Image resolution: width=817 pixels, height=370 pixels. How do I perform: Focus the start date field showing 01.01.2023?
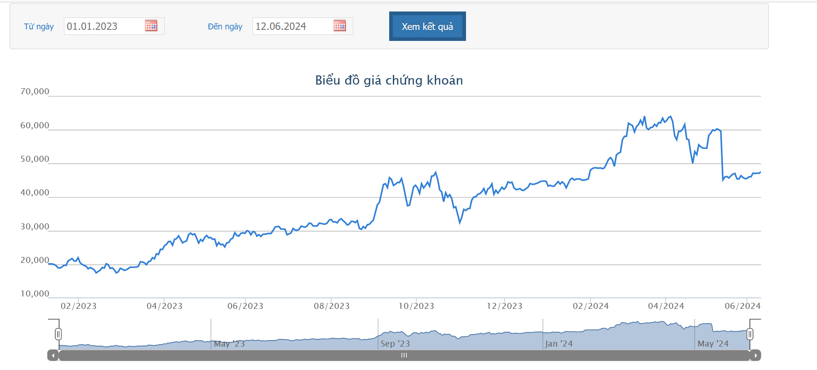click(x=104, y=26)
